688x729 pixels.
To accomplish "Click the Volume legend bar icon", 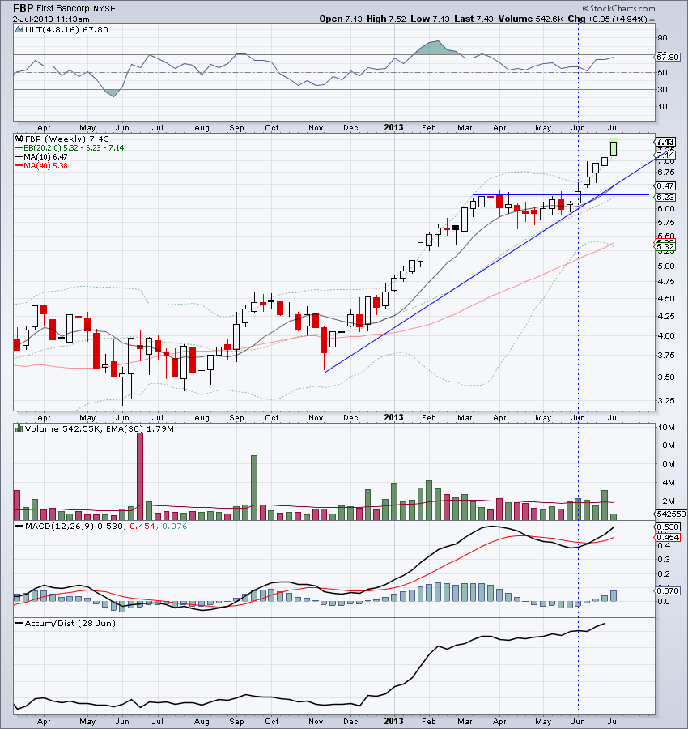I will point(19,428).
